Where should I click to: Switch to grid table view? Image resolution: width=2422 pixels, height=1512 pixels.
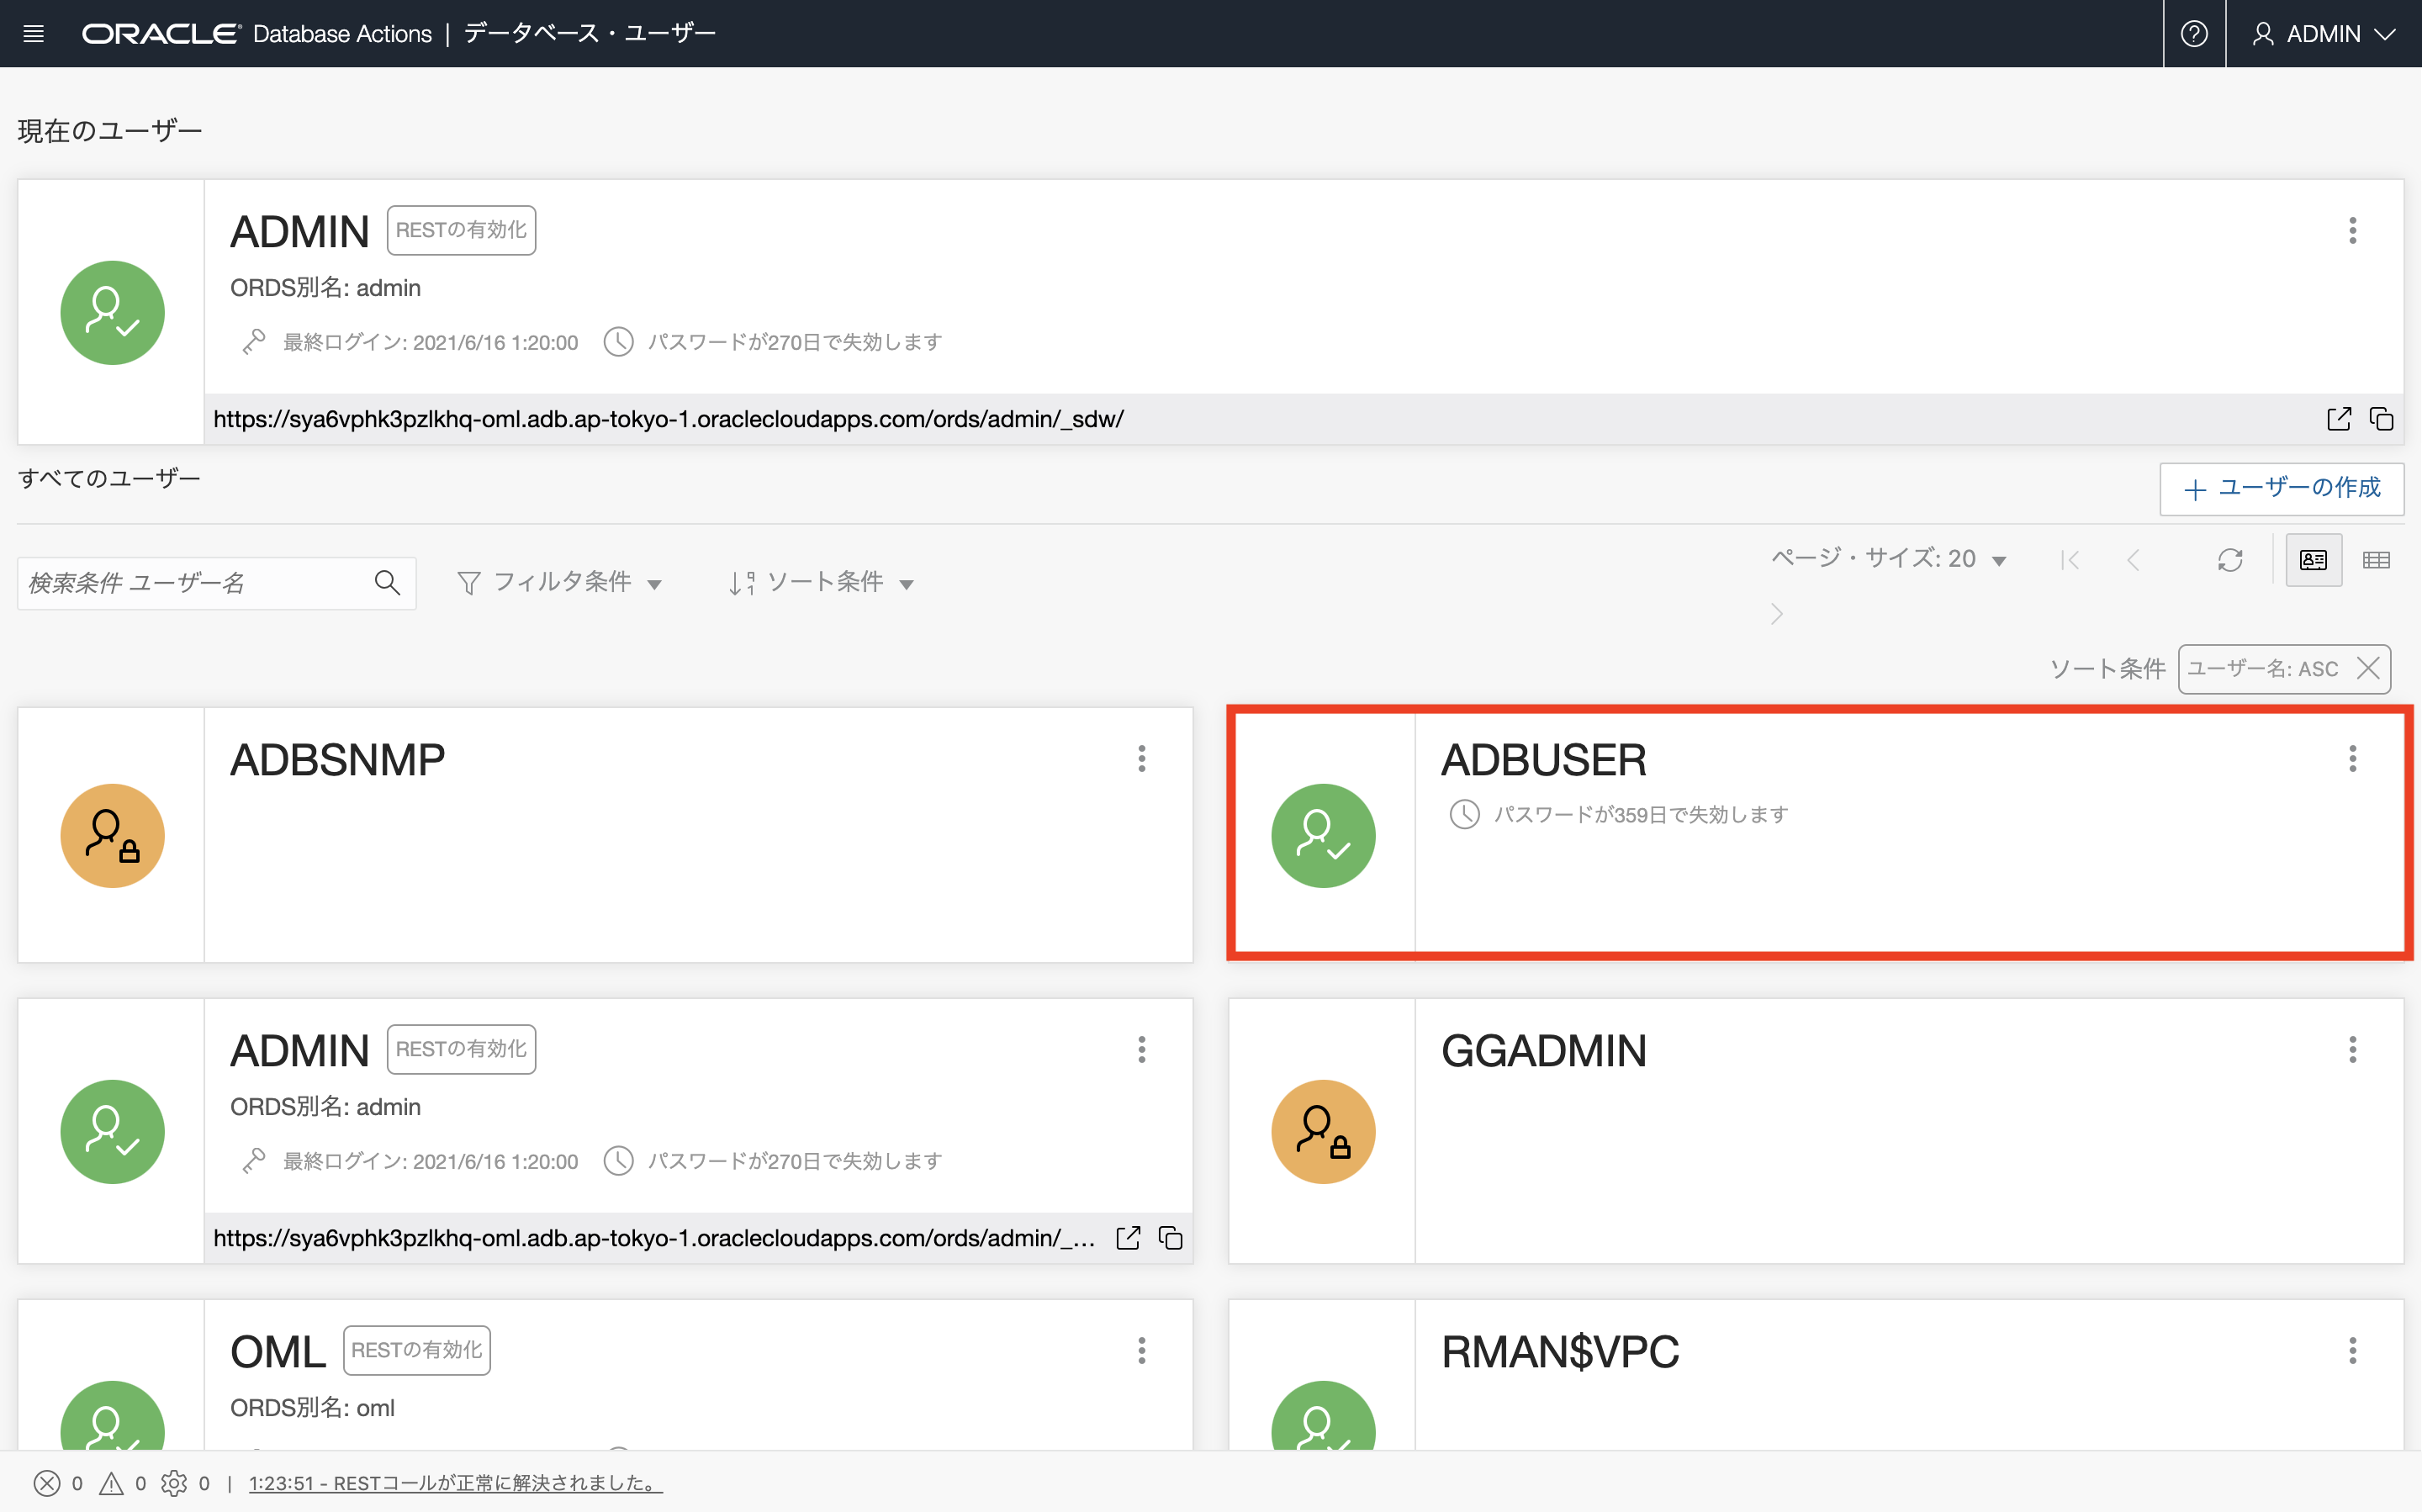[x=2376, y=560]
